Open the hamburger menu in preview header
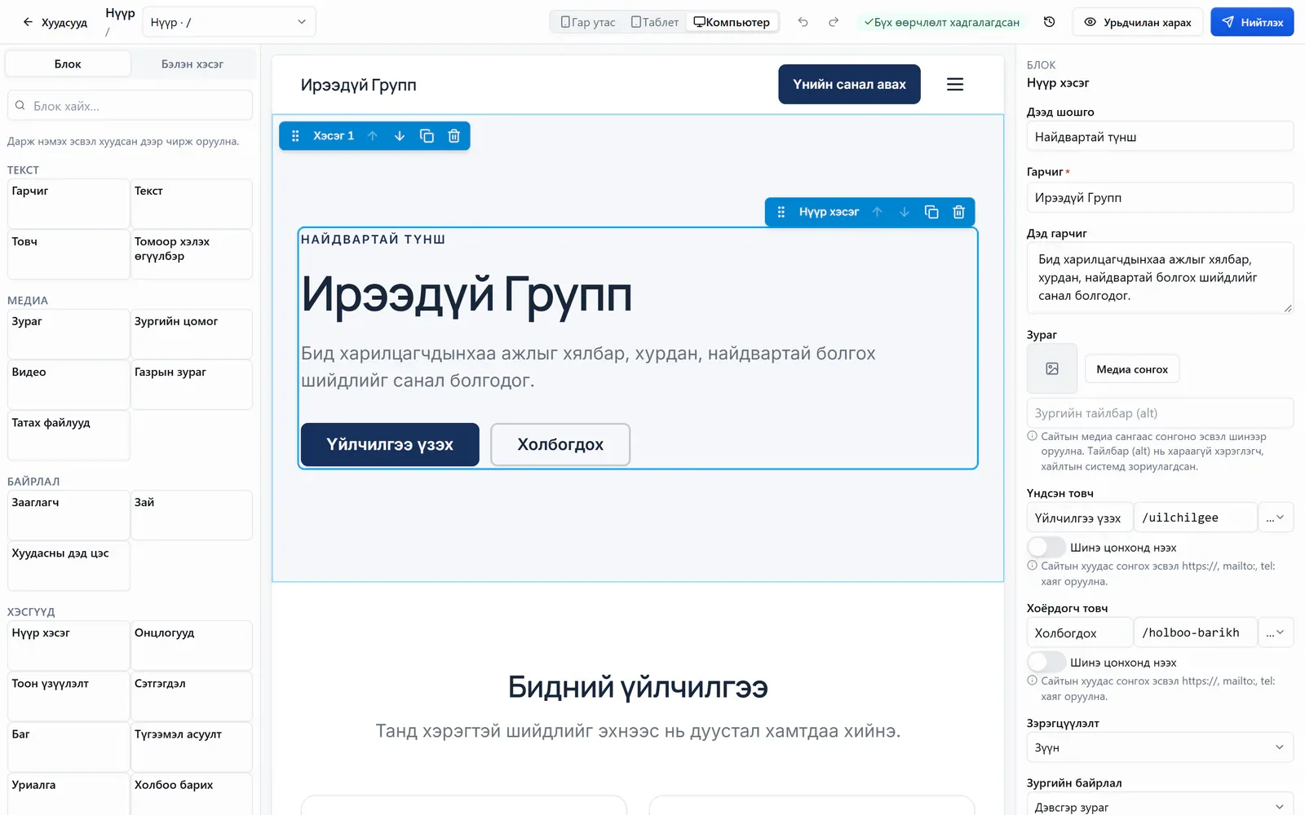The width and height of the screenshot is (1305, 815). tap(955, 84)
